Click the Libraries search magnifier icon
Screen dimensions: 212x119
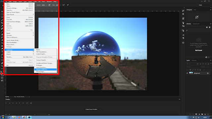[187, 30]
